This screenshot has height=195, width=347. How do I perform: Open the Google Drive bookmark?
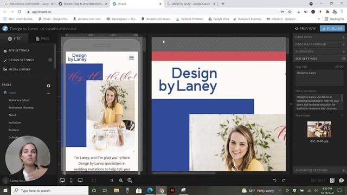(219, 19)
